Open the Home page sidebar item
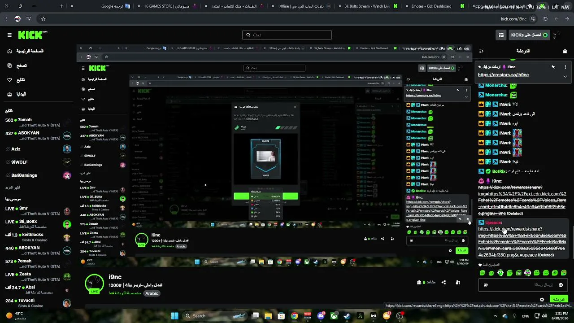 coord(26,51)
